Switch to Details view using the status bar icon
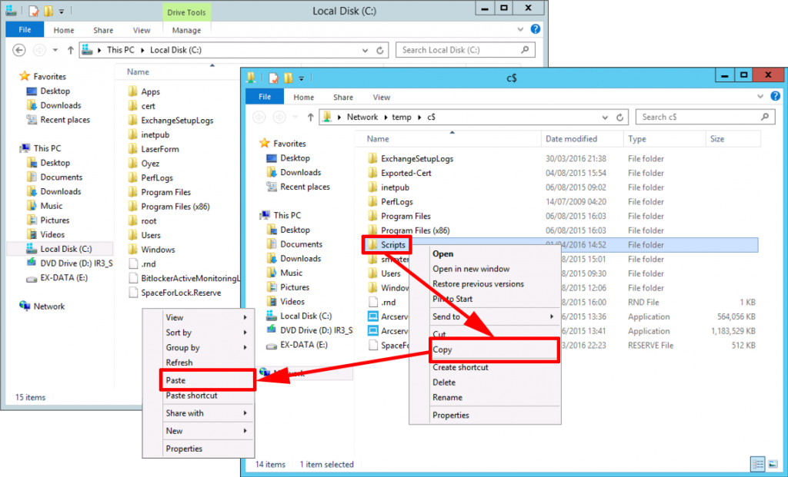This screenshot has width=788, height=477. point(757,464)
